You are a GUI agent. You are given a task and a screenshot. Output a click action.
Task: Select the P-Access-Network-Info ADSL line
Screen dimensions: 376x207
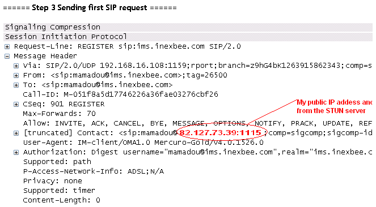point(93,171)
